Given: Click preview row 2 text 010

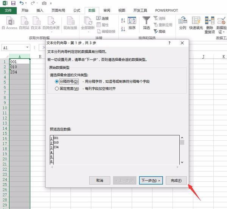Looking at the screenshot, I should click(56, 143).
